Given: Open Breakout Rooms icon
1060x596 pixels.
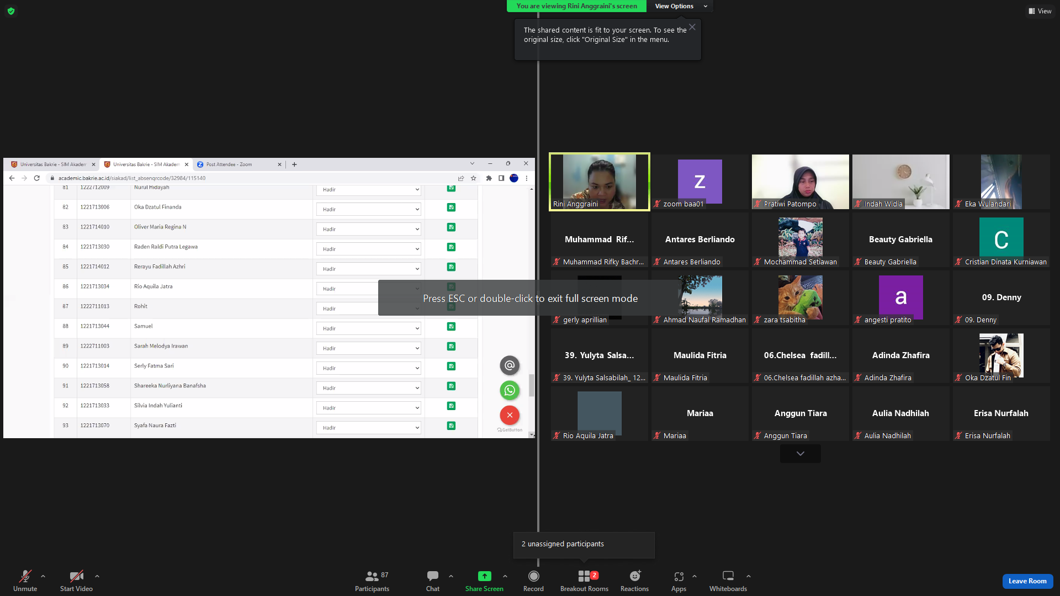Looking at the screenshot, I should point(584,576).
